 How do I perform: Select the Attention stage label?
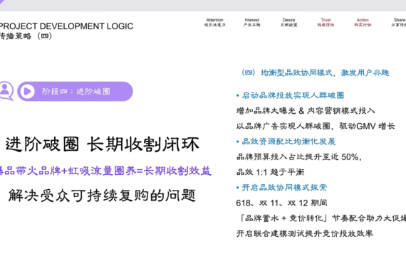click(x=214, y=22)
